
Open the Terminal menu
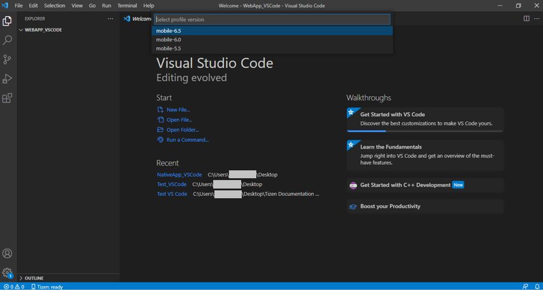127,5
